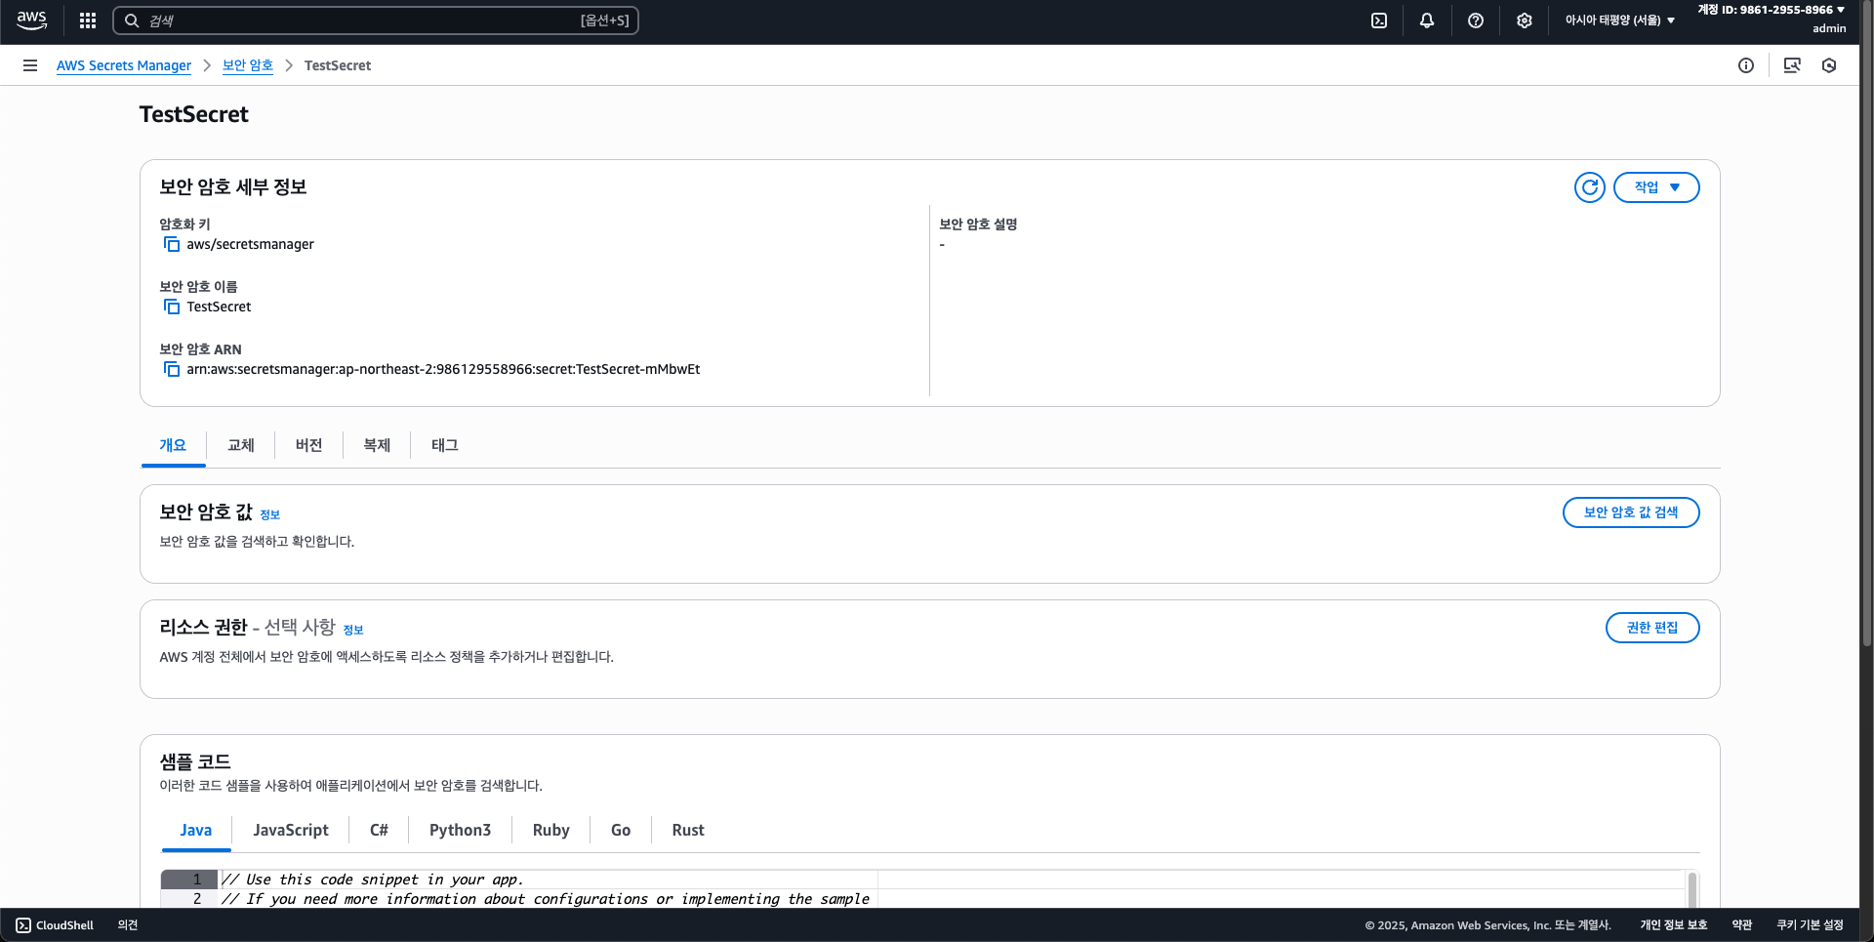
Task: Select the Java sample code tab
Action: point(196,830)
